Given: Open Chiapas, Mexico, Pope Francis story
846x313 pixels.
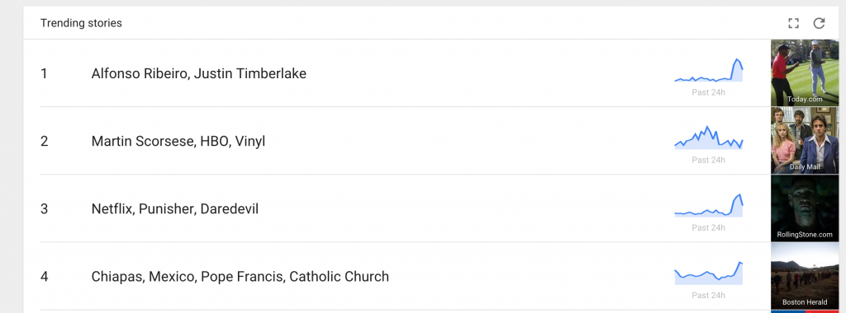Looking at the screenshot, I should click(240, 277).
